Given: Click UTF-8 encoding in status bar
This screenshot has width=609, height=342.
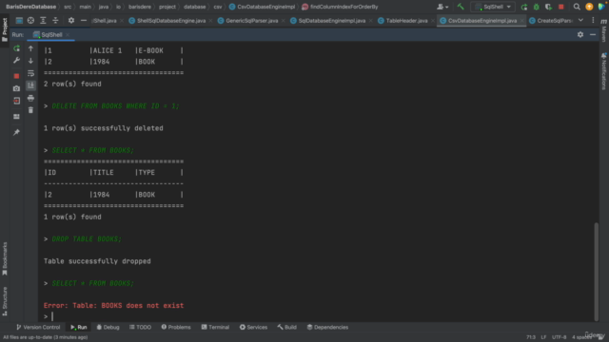Looking at the screenshot, I should coord(559,337).
